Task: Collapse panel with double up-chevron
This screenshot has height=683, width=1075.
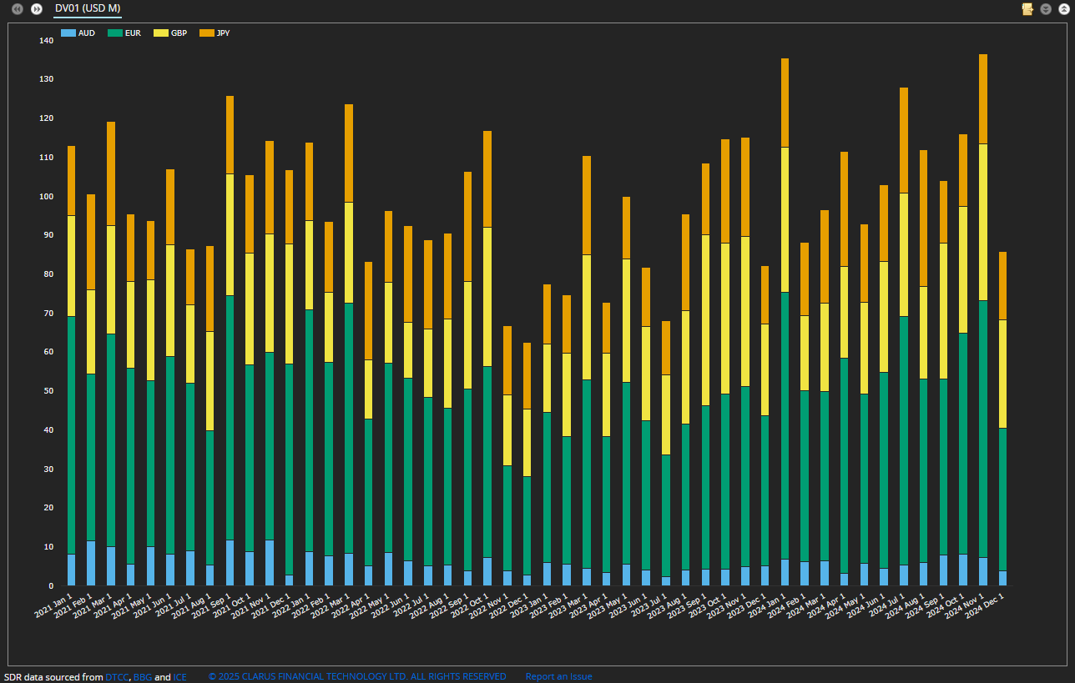Action: point(1063,8)
